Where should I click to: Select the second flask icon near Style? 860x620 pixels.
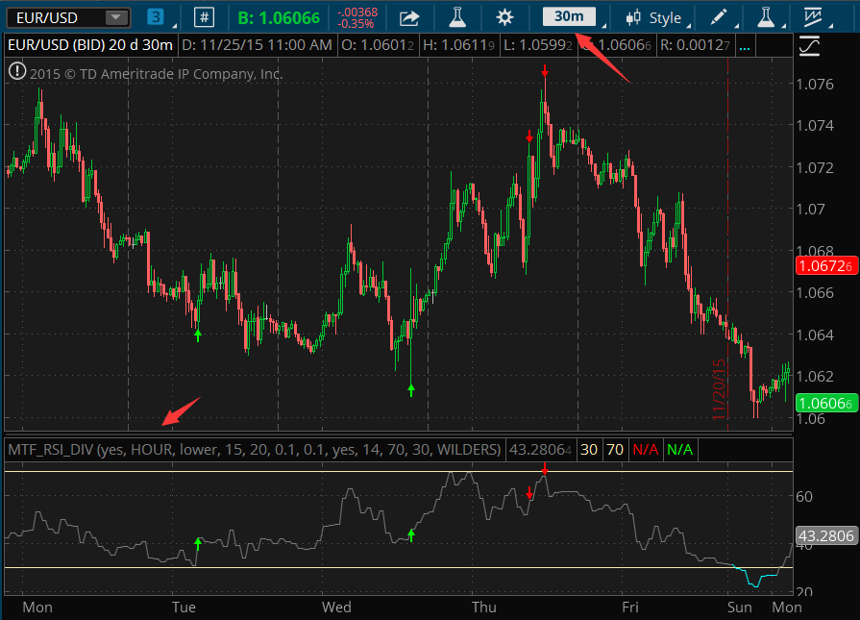coord(764,16)
